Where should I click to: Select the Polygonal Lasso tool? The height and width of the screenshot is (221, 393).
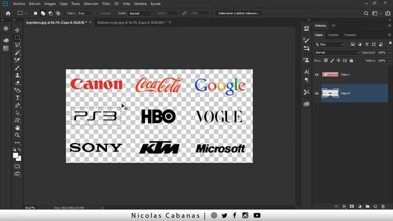coord(17,45)
